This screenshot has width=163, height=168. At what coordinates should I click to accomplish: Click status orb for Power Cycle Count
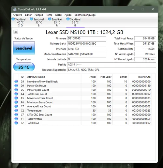16,90
